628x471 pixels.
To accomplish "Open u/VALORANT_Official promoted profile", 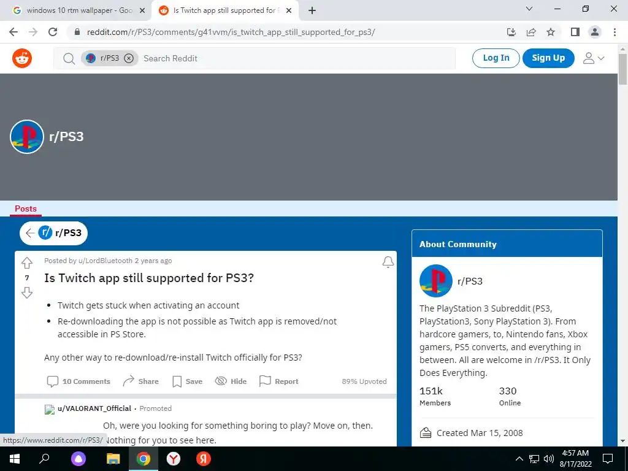I will pyautogui.click(x=94, y=408).
